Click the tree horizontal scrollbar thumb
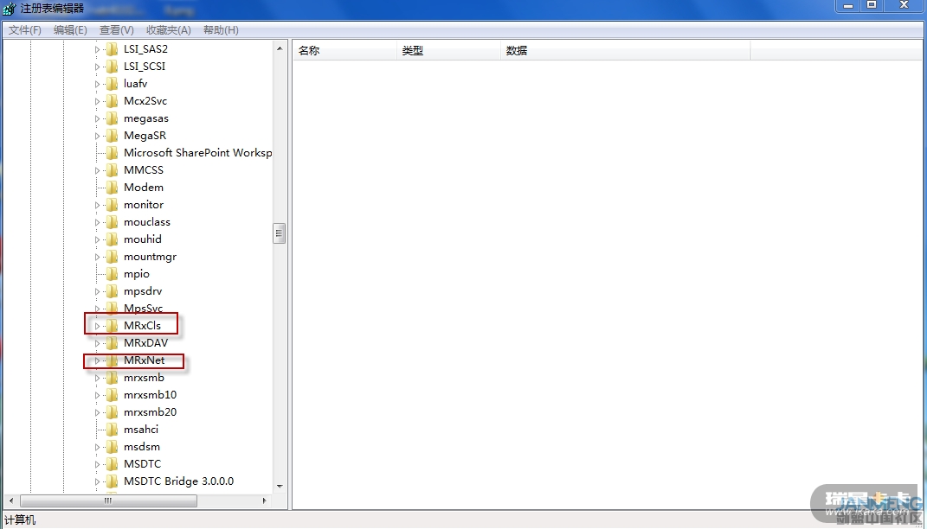The width and height of the screenshot is (927, 529). tap(108, 500)
